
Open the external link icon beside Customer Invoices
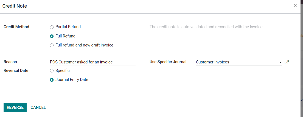coord(287,62)
